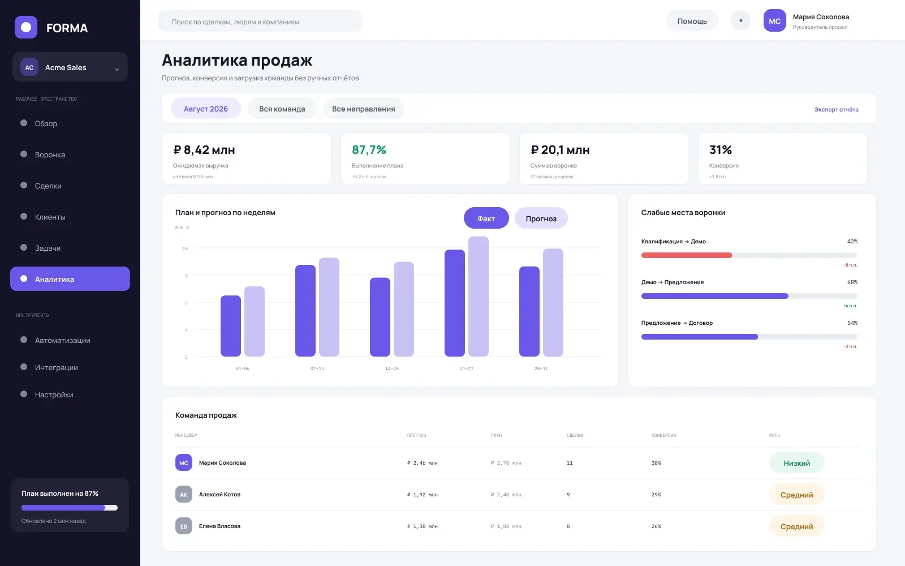Viewport: 905px width, 566px height.
Task: Click the search field for deals and companies
Action: tap(260, 22)
